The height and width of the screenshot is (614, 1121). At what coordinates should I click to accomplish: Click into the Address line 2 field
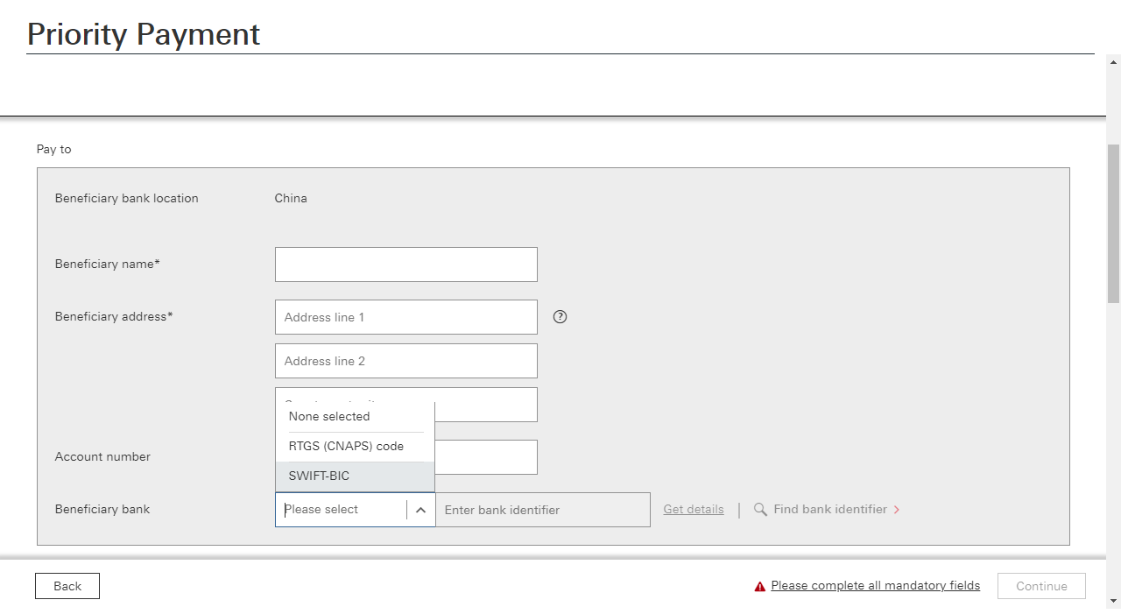click(x=405, y=361)
